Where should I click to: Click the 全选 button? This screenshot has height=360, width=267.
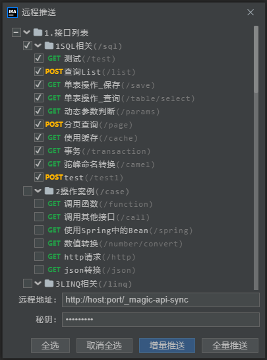click(50, 345)
